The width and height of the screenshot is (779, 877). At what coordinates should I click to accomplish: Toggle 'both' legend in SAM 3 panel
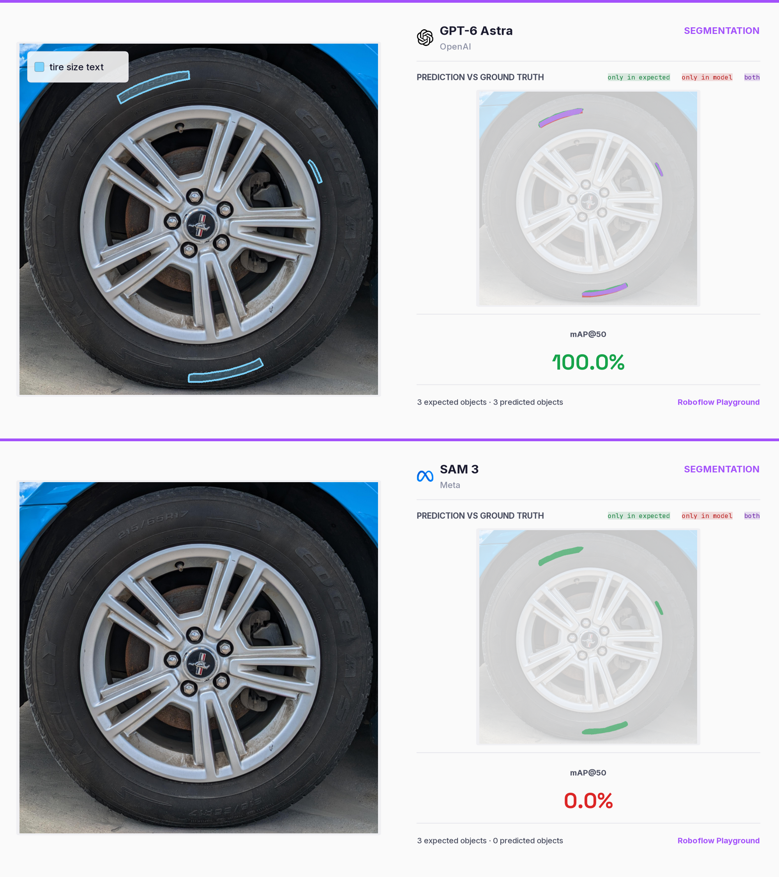point(752,516)
